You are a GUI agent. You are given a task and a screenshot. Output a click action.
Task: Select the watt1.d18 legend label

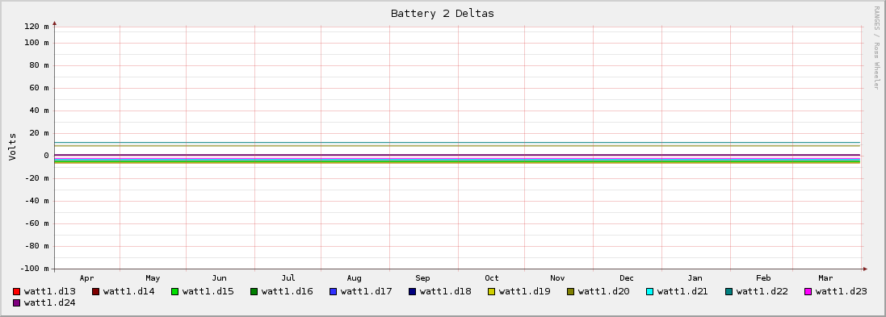(x=445, y=292)
